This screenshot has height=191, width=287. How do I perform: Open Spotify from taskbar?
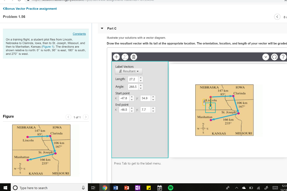170,188
